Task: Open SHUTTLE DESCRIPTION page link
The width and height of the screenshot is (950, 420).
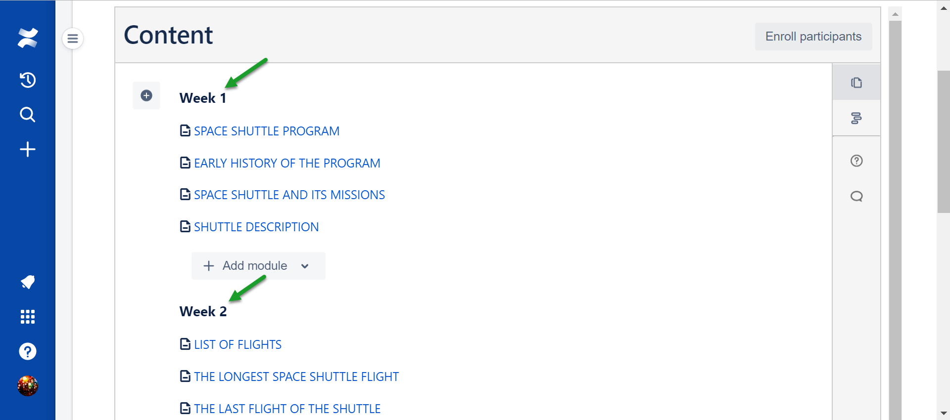Action: click(256, 227)
